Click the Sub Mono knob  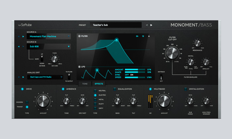190,101
